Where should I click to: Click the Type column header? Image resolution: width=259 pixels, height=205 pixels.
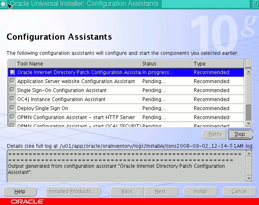(218, 63)
